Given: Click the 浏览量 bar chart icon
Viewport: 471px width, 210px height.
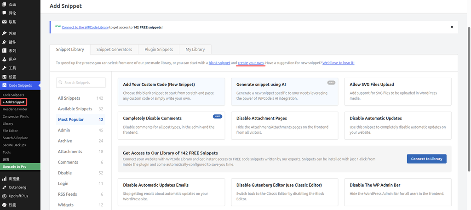Looking at the screenshot, I should [4, 179].
